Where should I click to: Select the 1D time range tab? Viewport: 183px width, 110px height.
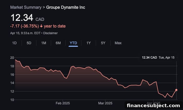point(14,43)
